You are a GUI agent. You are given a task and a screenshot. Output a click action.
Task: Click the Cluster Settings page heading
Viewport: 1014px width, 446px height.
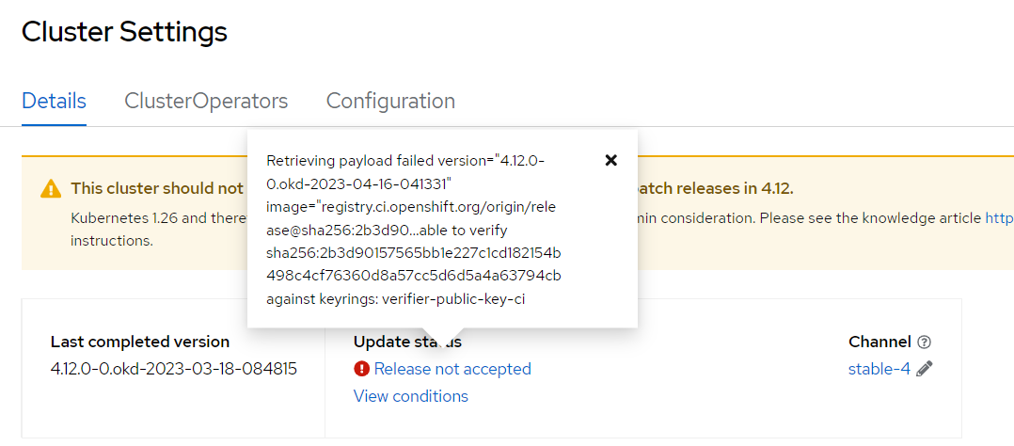125,31
